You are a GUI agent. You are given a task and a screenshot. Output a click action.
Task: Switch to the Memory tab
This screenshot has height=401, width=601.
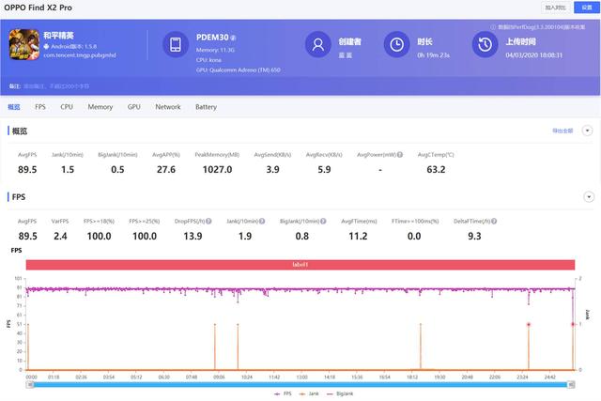coord(100,107)
